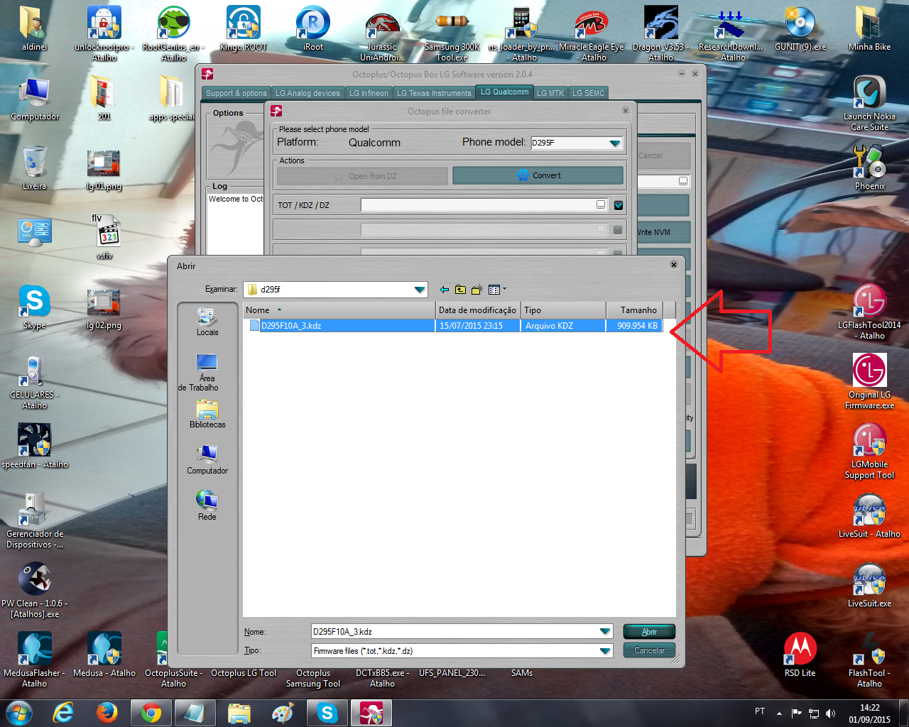
Task: Switch to the LG Analog devices tab
Action: pos(307,93)
